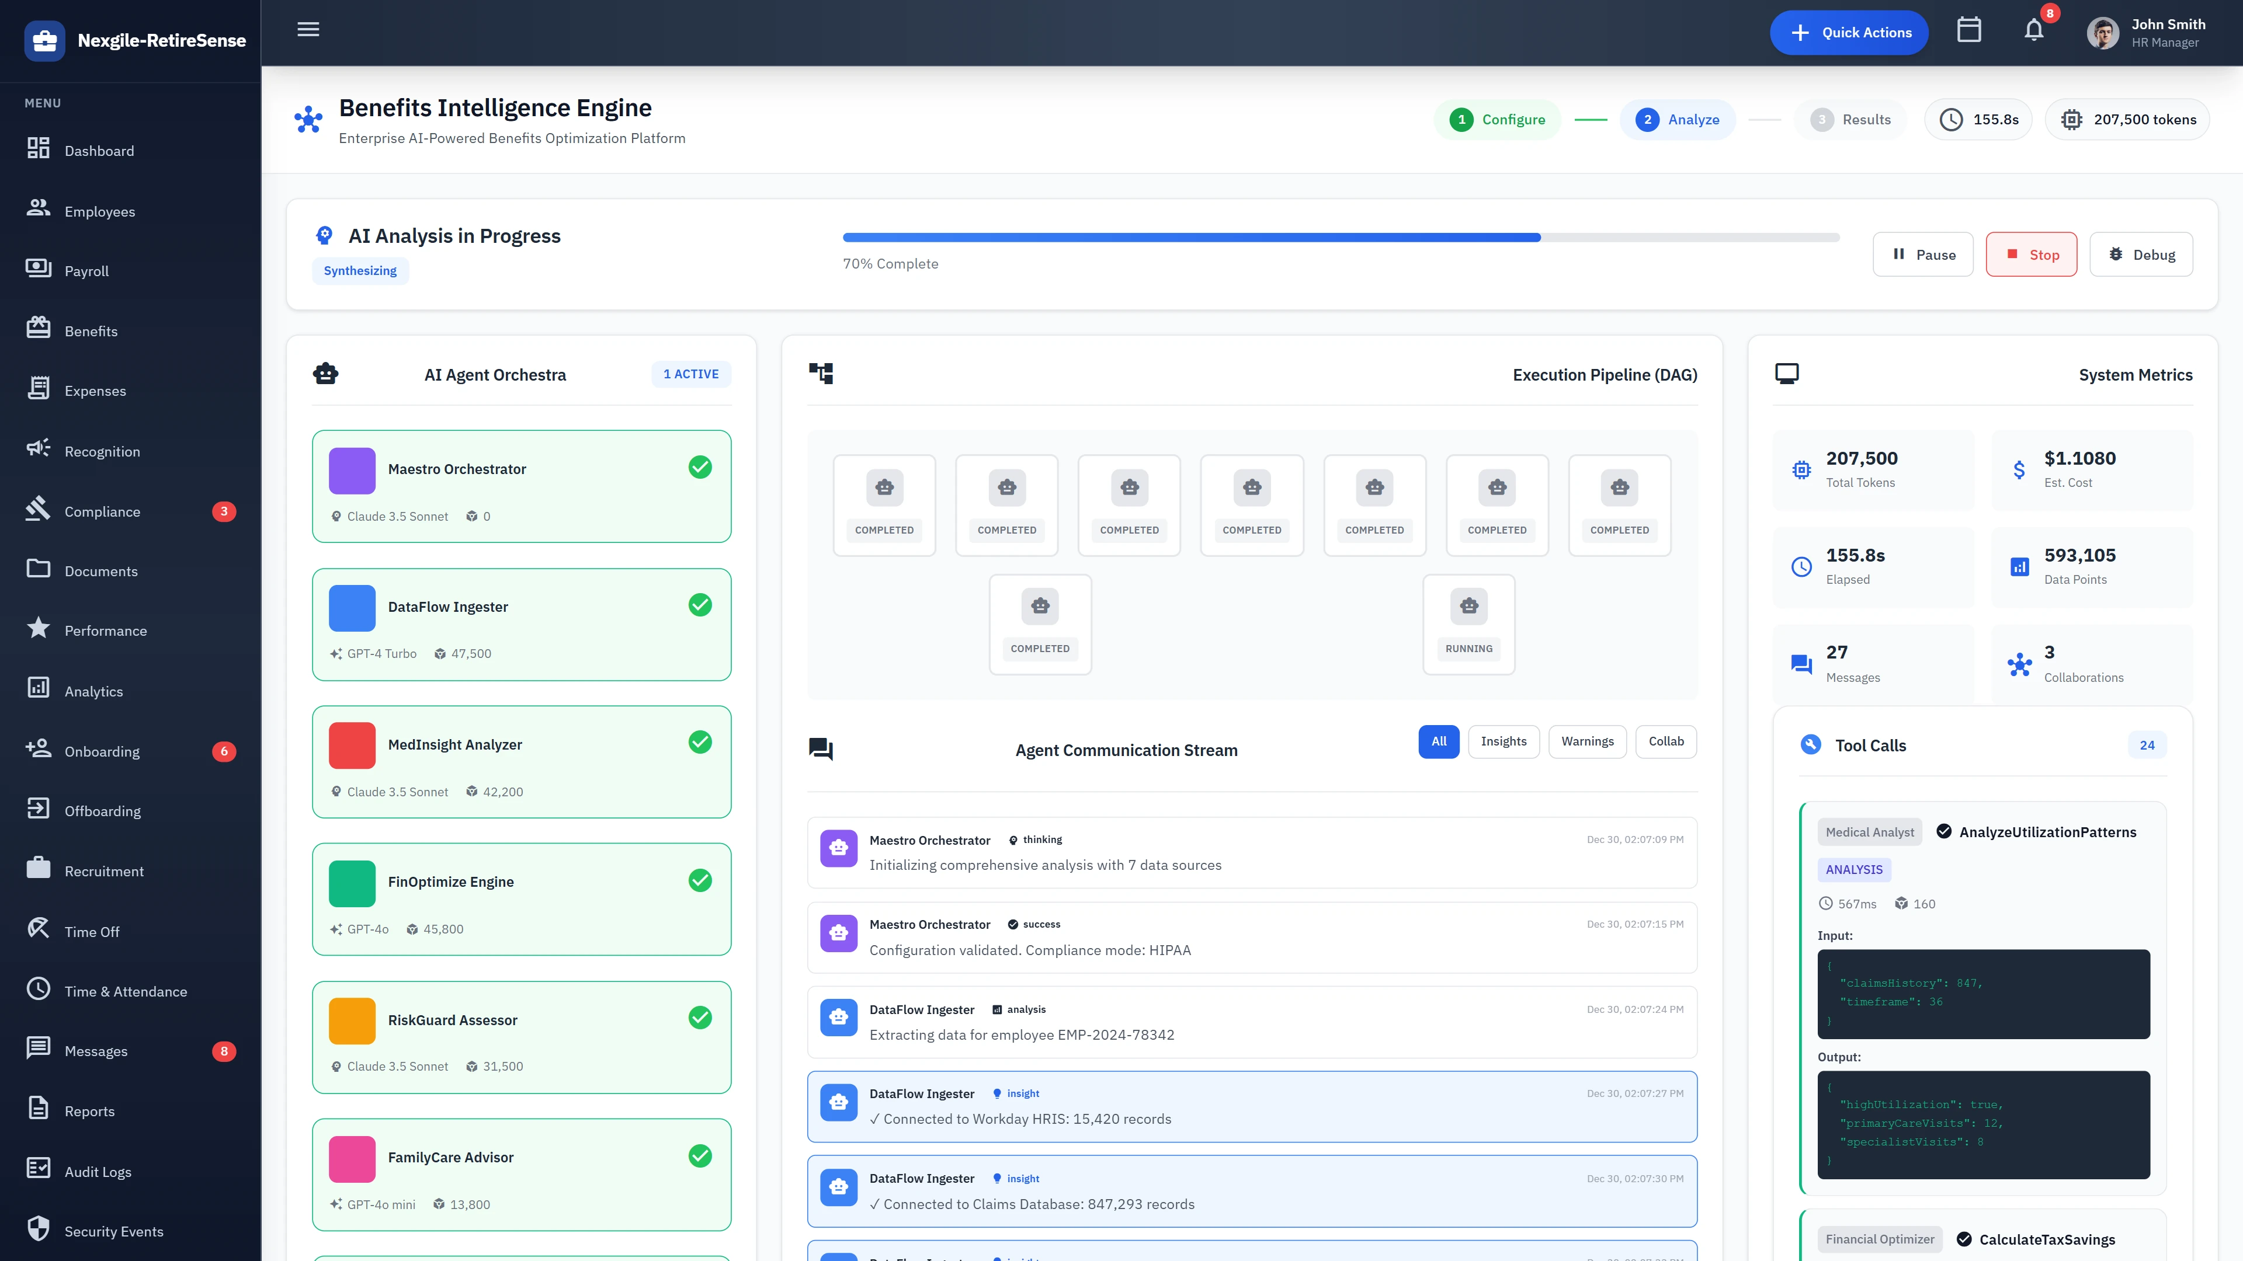Select the Results step in the workflow

click(x=1851, y=119)
